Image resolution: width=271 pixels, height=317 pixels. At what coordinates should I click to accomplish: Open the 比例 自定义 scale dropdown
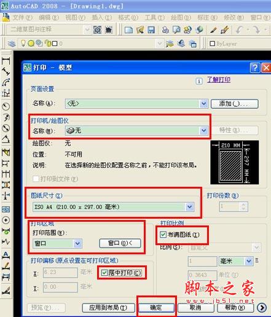pyautogui.click(x=256, y=248)
